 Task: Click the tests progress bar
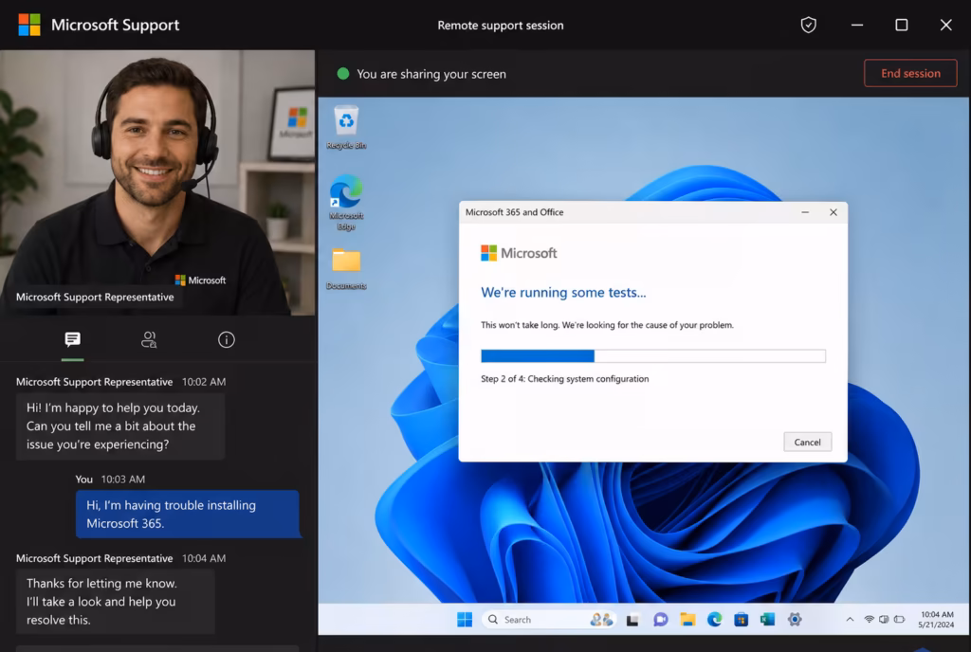[x=652, y=355]
